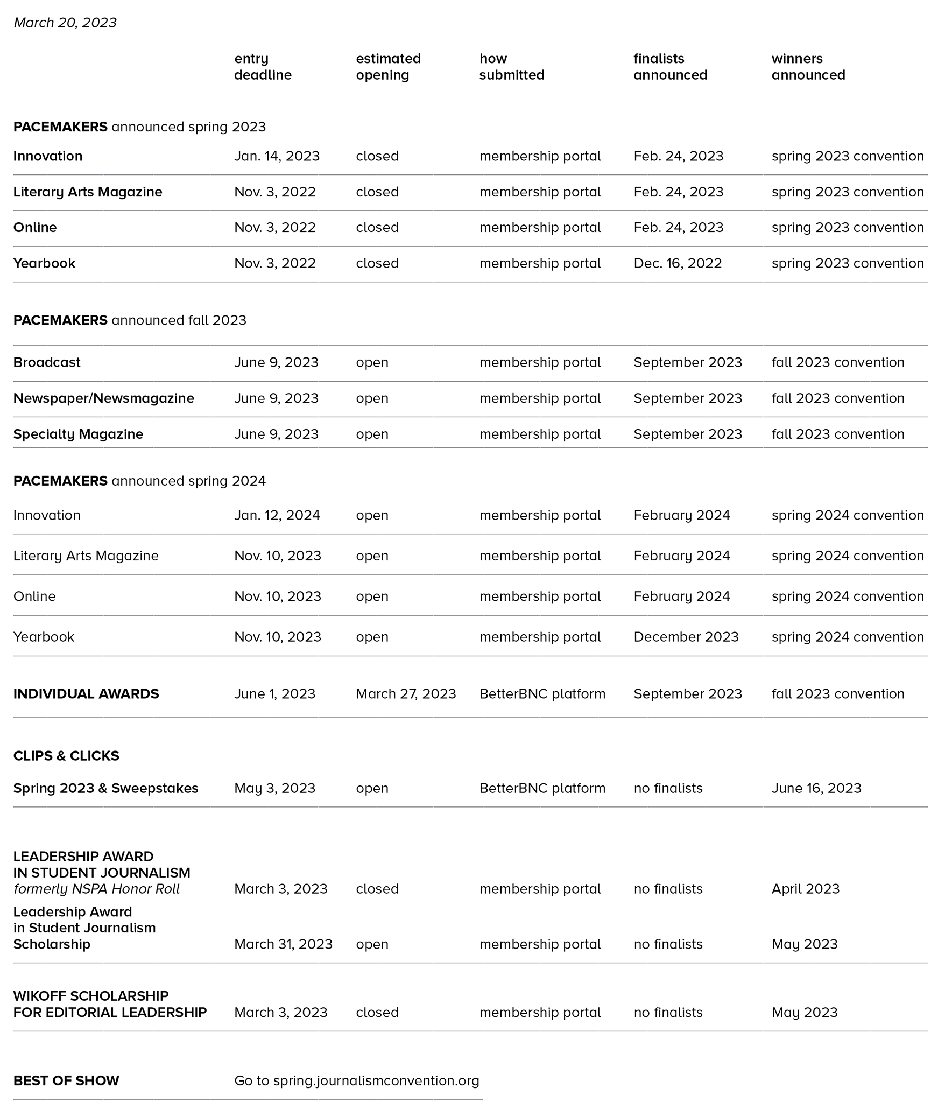
Task: Select the estimated opening column header
Action: click(x=389, y=67)
